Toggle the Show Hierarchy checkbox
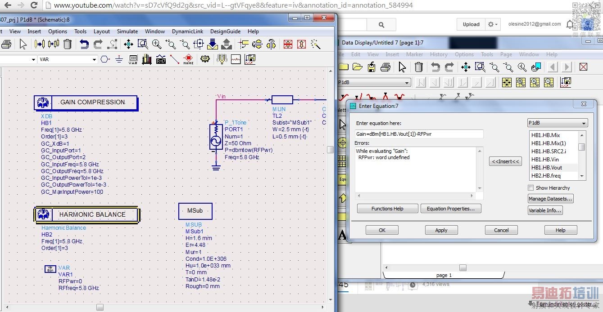Viewport: 603px width, 312px height. (x=531, y=188)
